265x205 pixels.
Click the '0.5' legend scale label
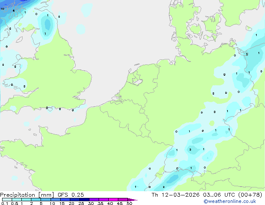tap(15, 203)
